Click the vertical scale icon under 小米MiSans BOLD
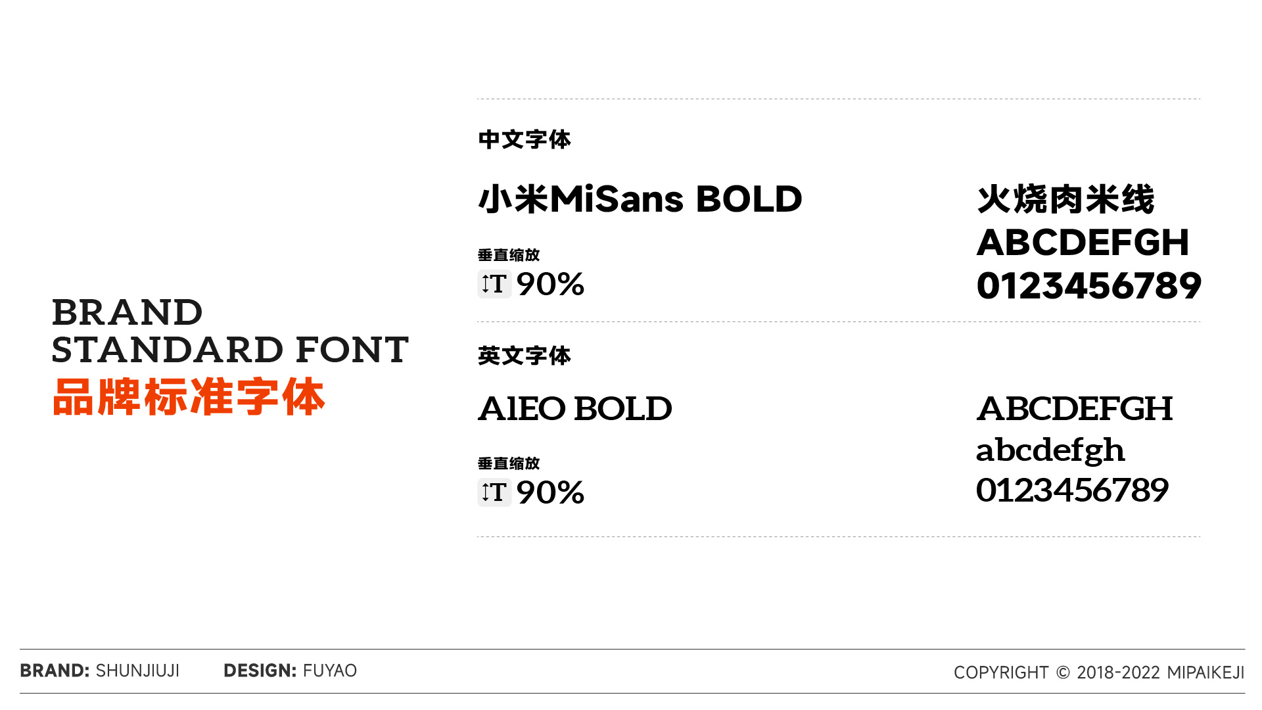Screen dimensions: 1262x710 pos(494,284)
